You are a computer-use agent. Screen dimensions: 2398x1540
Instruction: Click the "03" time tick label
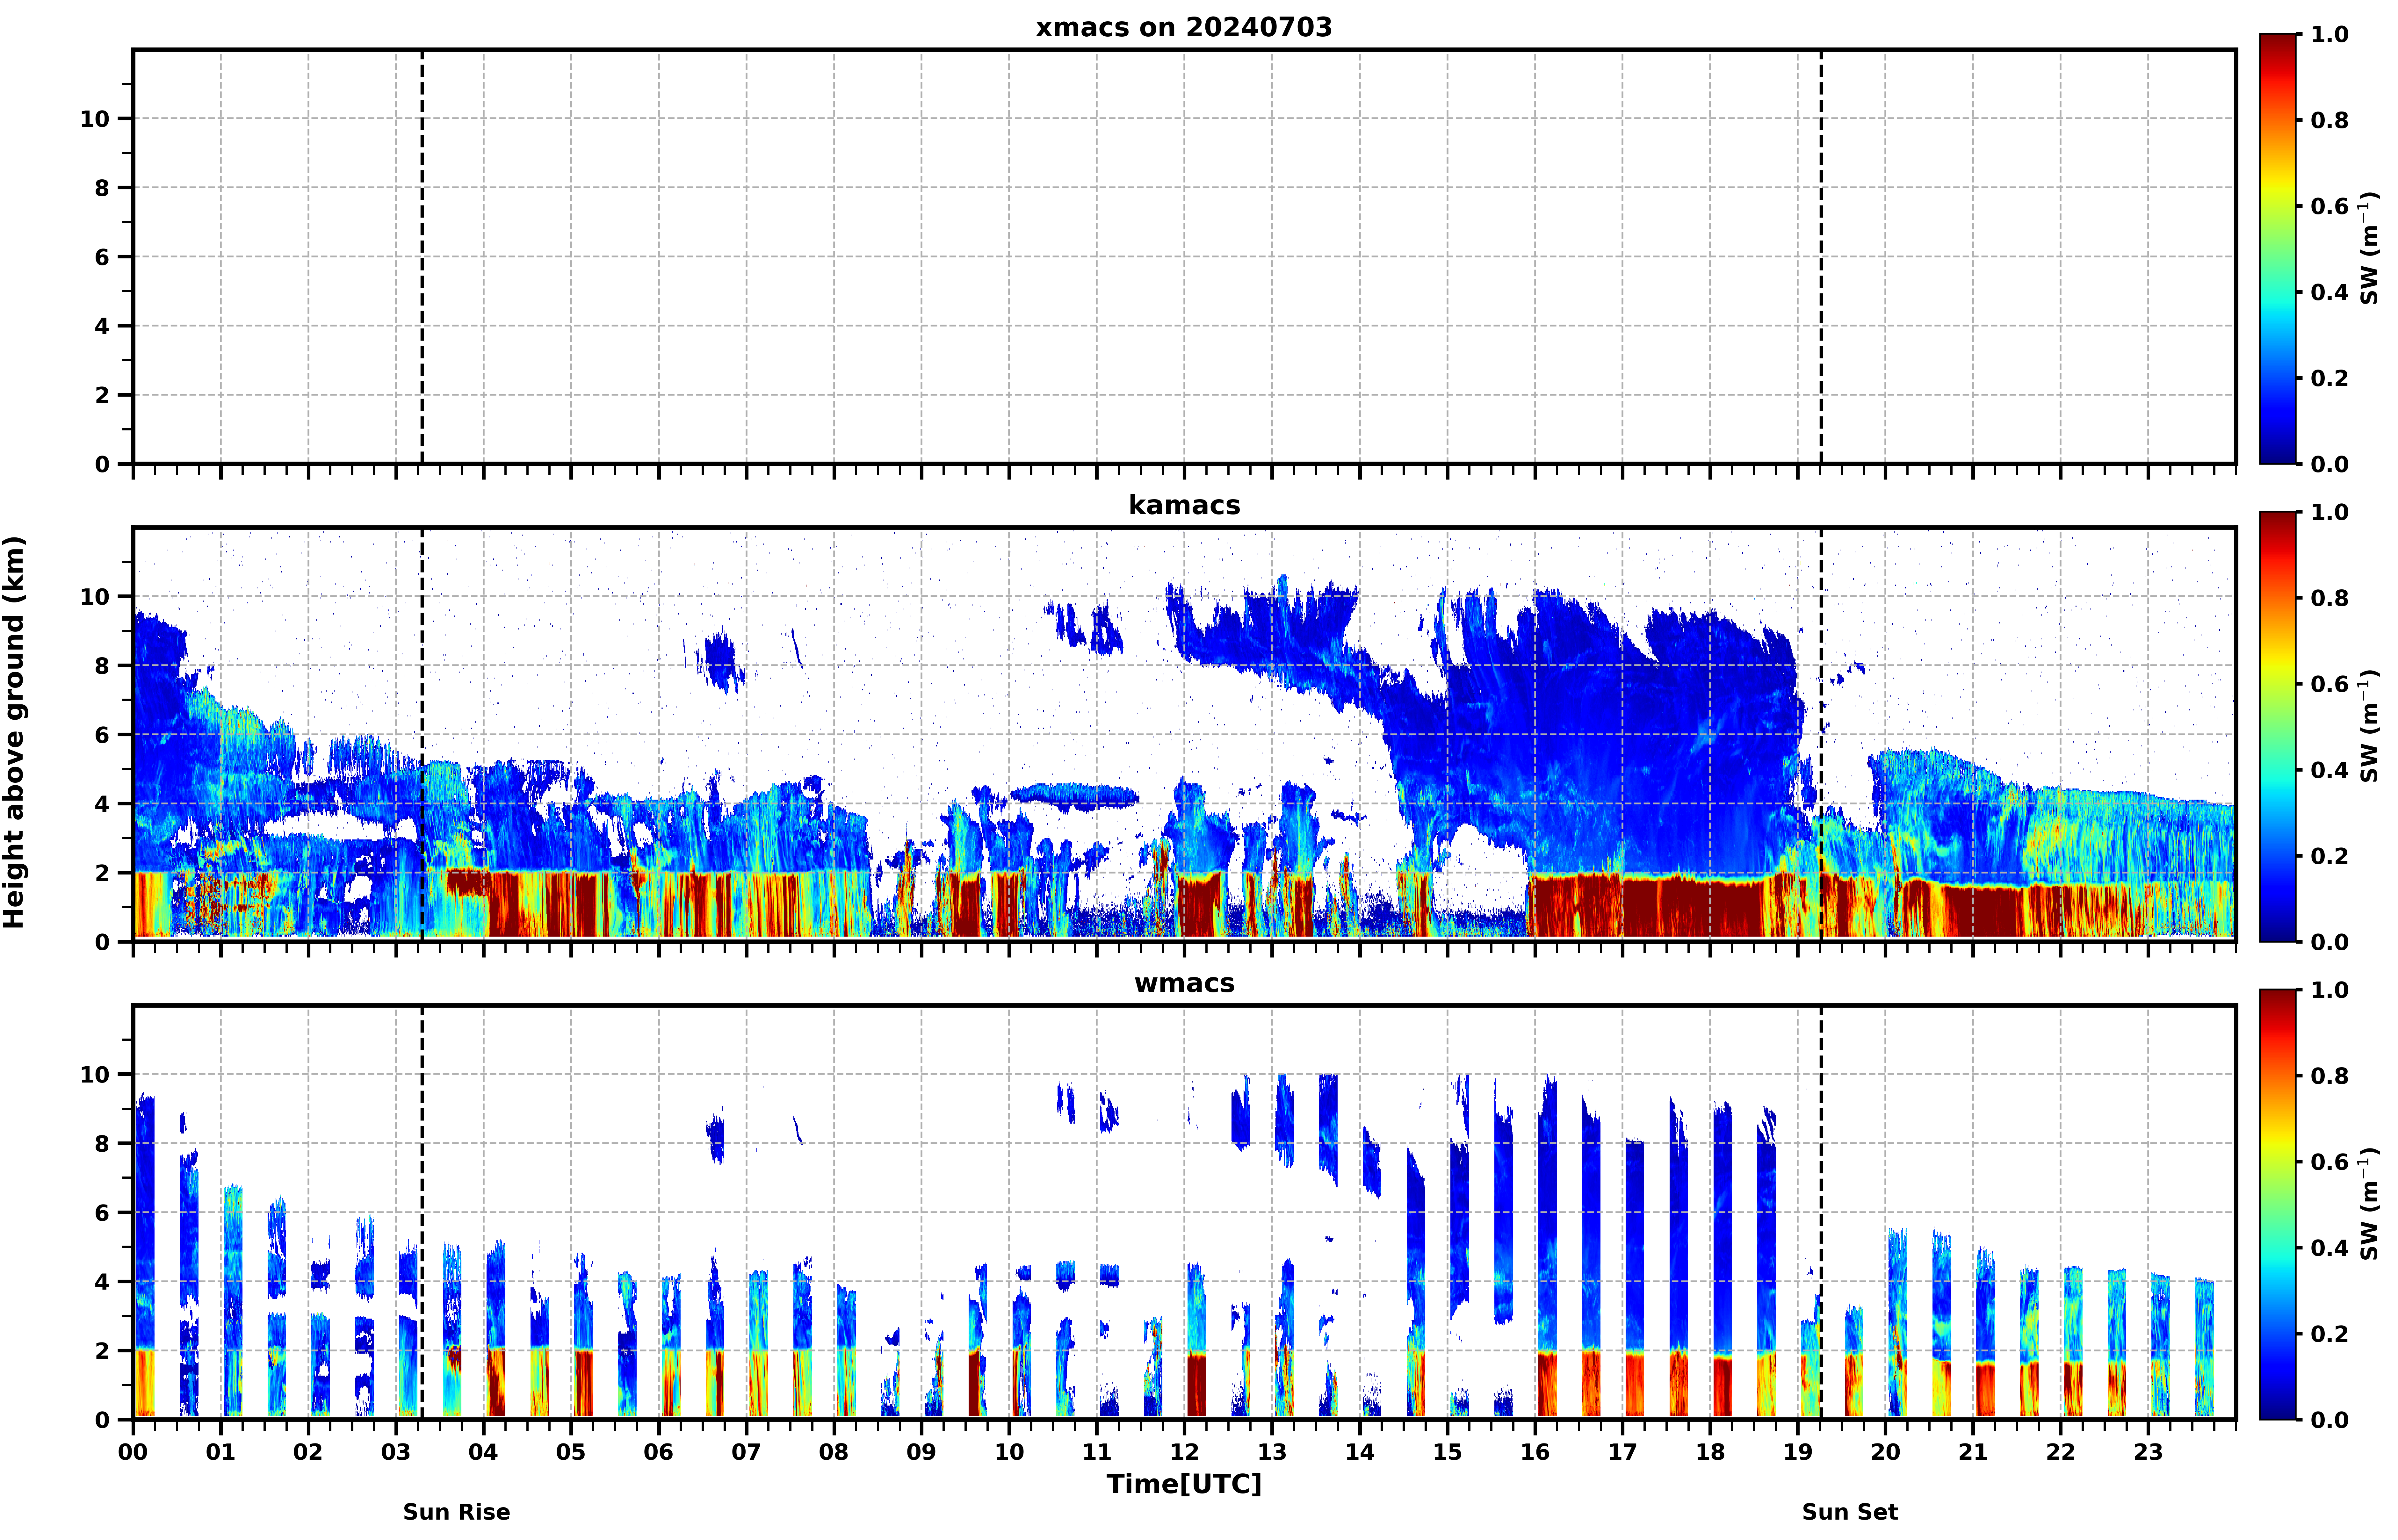[396, 1452]
